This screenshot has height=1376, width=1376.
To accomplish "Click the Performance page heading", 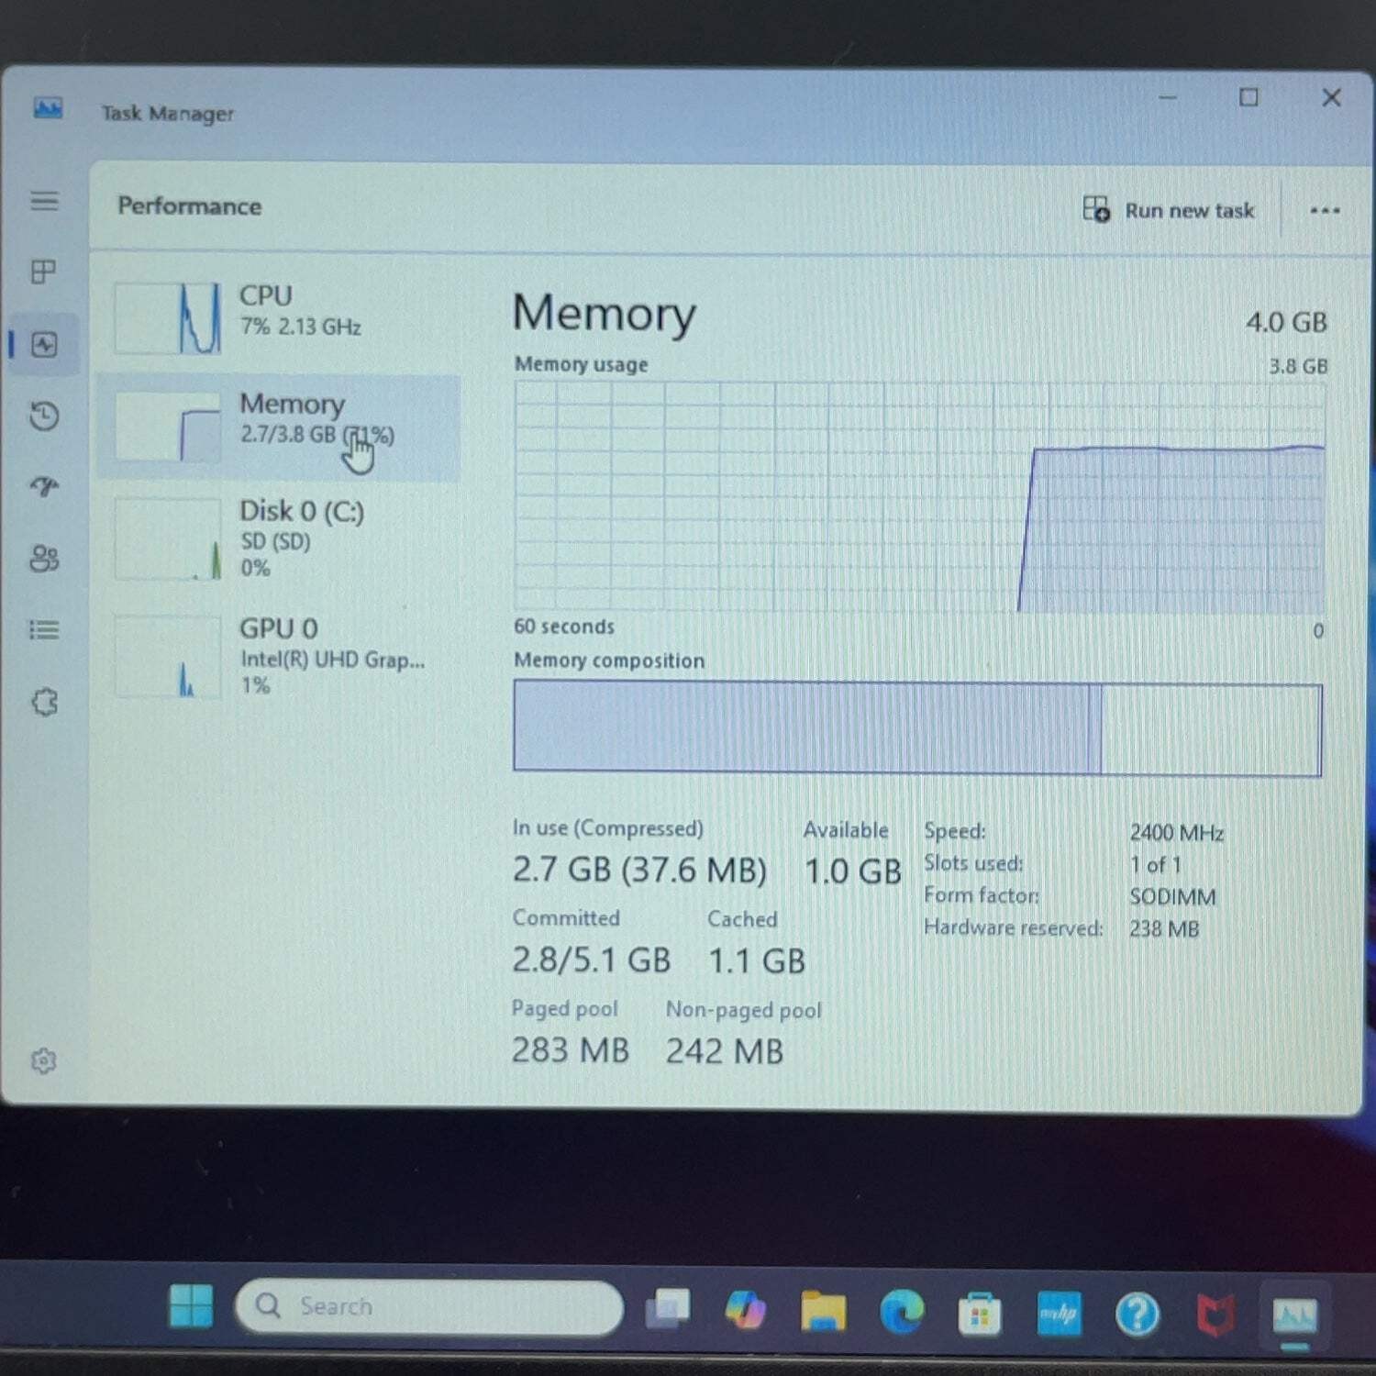I will pos(189,205).
